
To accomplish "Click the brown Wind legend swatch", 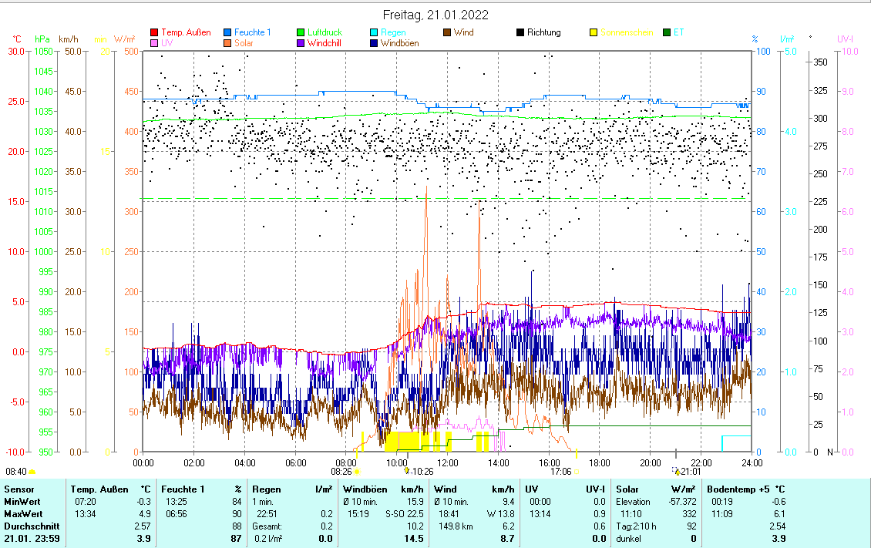I will 447,32.
